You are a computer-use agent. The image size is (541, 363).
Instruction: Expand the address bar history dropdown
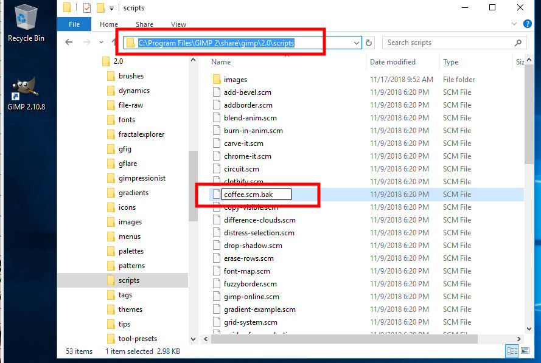coord(357,43)
